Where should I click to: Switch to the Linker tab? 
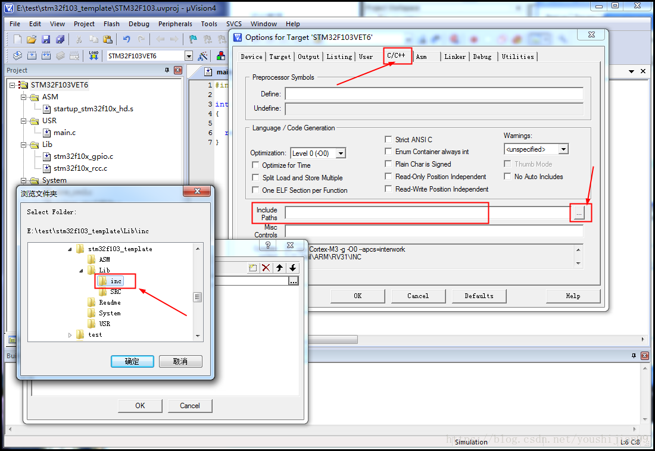coord(455,57)
